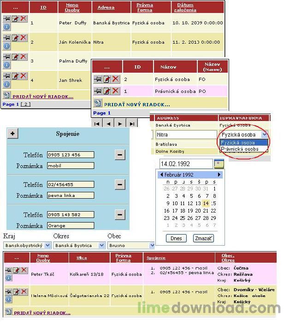The width and height of the screenshot is (284, 322).
Task: Add a new Spojenie entry with plus
Action: (x=13, y=133)
